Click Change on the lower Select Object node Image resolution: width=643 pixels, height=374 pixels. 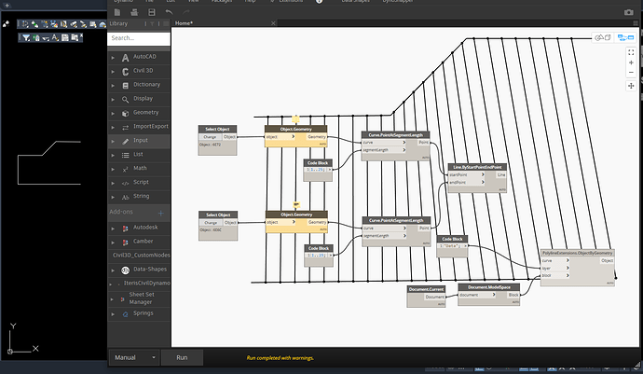pos(211,223)
